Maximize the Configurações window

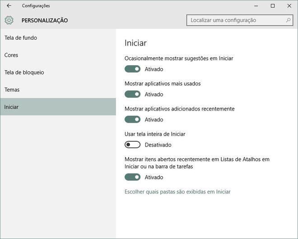(x=273, y=6)
